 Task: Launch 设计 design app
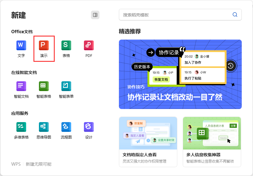tap(89, 131)
